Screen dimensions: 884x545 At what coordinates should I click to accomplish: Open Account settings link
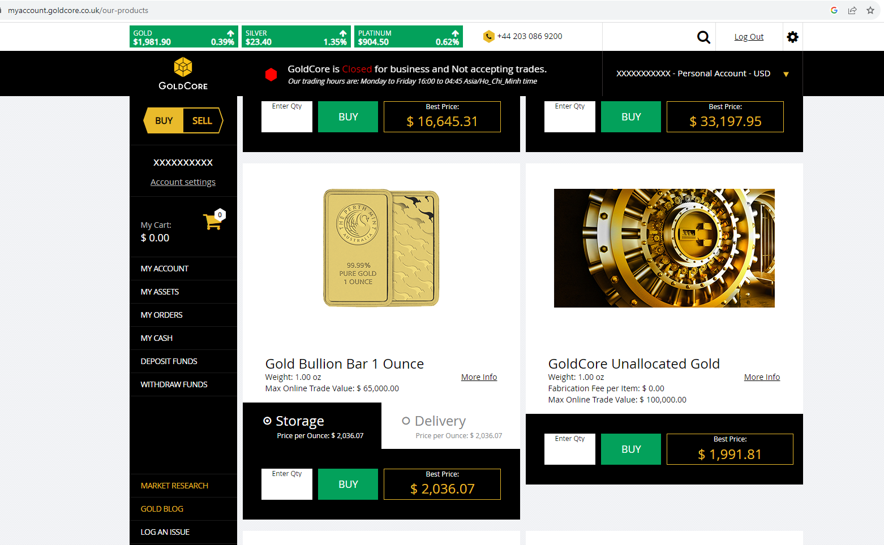pyautogui.click(x=183, y=182)
